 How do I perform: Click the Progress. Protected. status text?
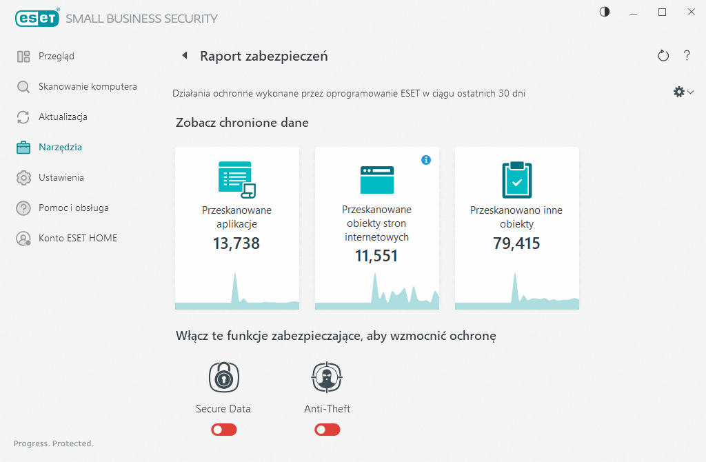click(x=54, y=443)
